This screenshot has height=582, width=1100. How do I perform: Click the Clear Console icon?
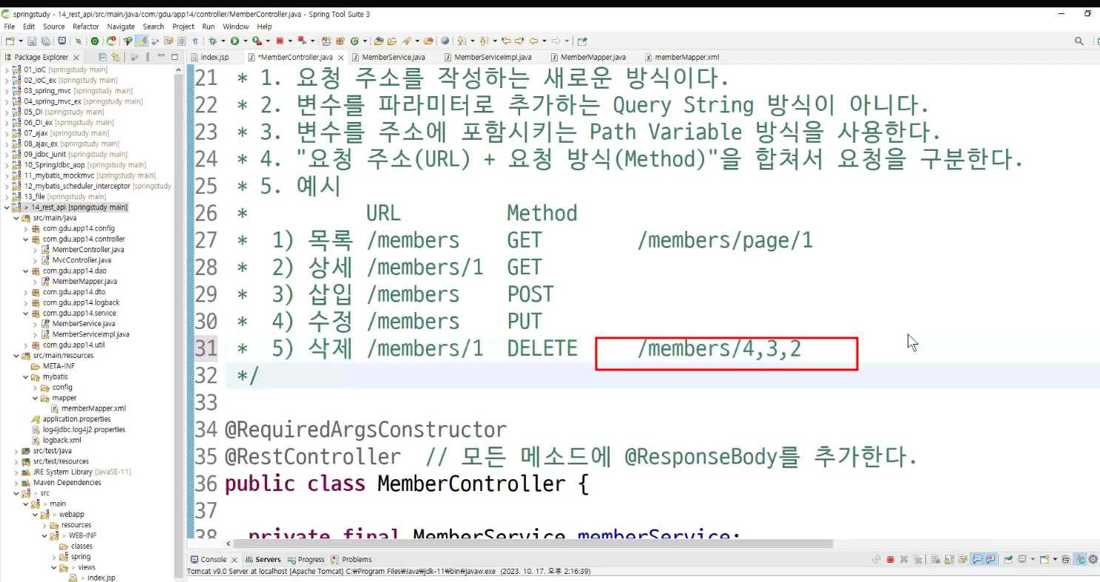(x=935, y=559)
